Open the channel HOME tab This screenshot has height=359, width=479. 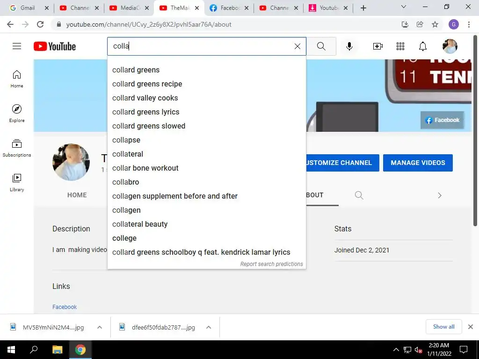click(x=77, y=195)
